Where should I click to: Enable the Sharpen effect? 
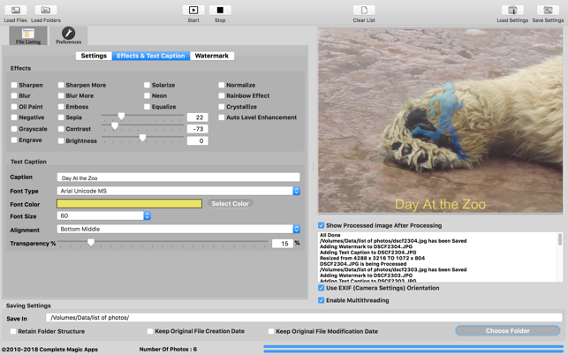[x=14, y=85]
